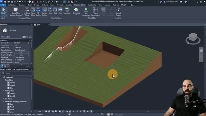
Task: Open the 3D View: {3D} instance dropdown
Action: 11,37
